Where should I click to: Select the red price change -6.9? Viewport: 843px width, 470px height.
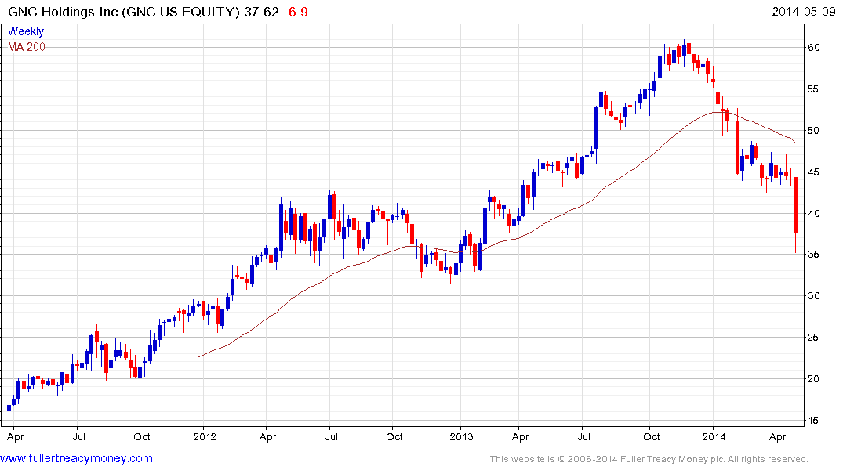tap(296, 12)
